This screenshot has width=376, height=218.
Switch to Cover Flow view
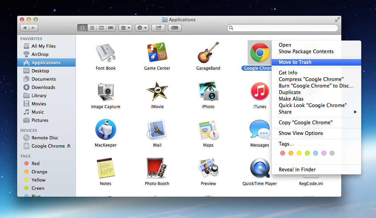[111, 28]
